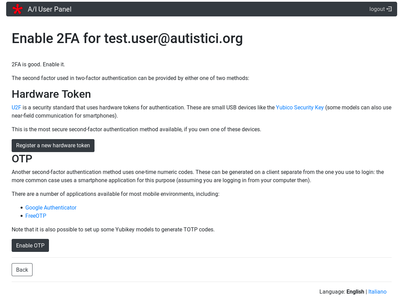Visit the FreeOTP link
This screenshot has width=404, height=297.
click(36, 216)
